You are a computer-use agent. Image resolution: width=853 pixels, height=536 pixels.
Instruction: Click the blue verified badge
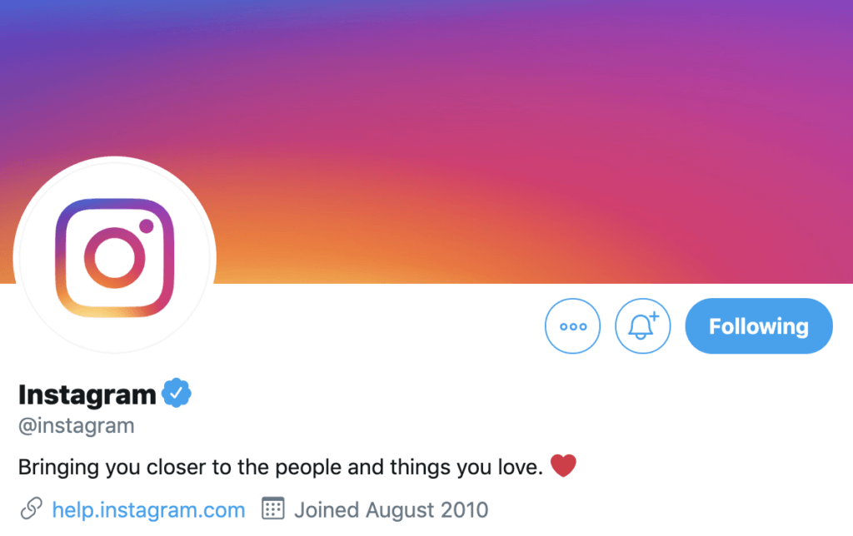(x=177, y=393)
